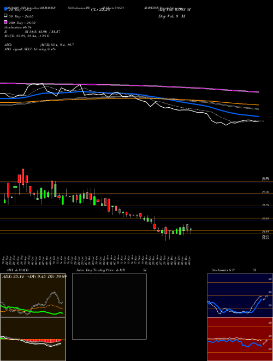Screen dimensions: 273x361
Task: Click the 23.63 price axis label
Action: point(265,218)
